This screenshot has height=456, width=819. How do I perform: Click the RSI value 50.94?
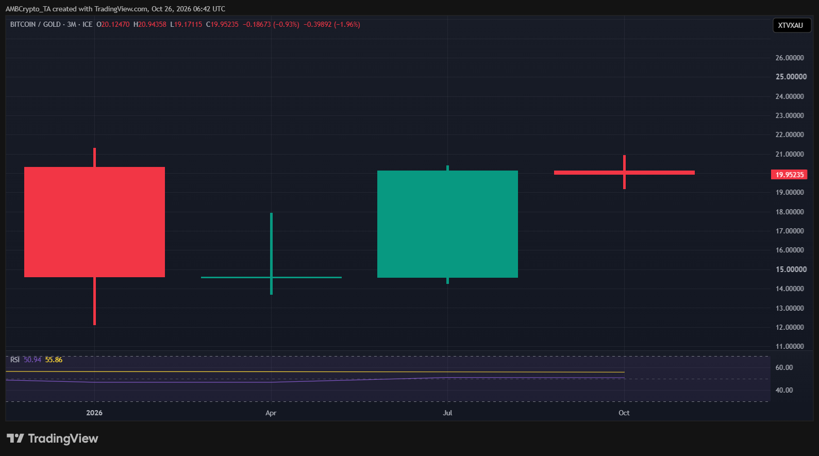pos(32,360)
